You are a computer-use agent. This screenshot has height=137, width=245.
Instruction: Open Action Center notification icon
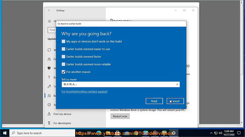(239, 133)
